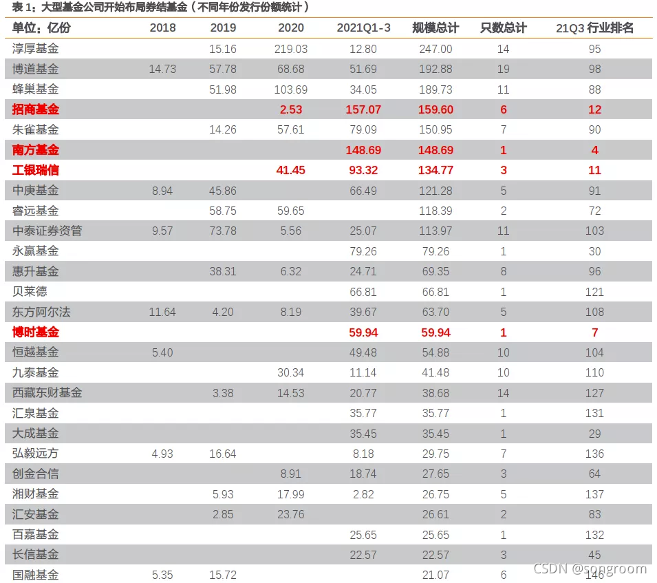Screen dimensions: 657x583
Task: Select the row label '国融基金'
Action: coord(35,575)
